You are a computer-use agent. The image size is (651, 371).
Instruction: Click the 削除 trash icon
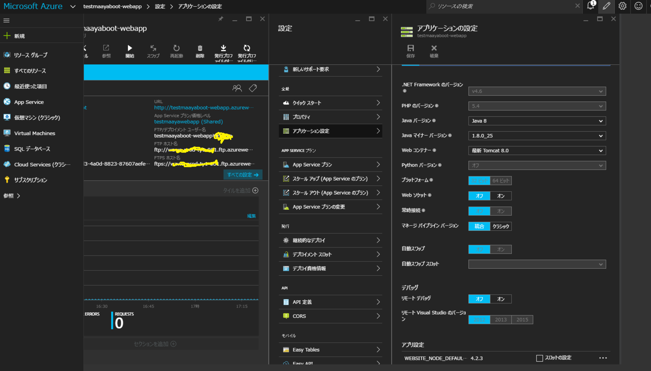point(200,48)
